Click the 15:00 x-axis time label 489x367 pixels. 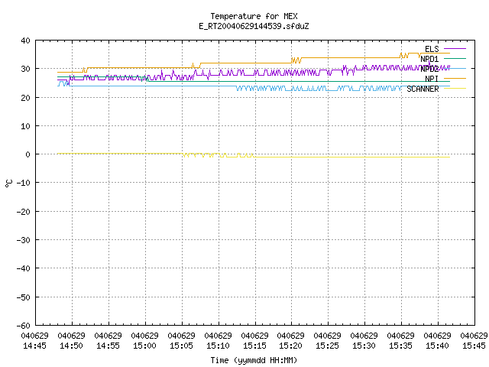tap(144, 346)
